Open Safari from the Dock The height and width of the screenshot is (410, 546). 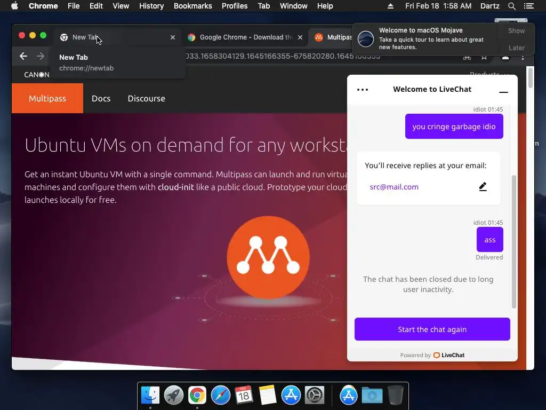(220, 396)
